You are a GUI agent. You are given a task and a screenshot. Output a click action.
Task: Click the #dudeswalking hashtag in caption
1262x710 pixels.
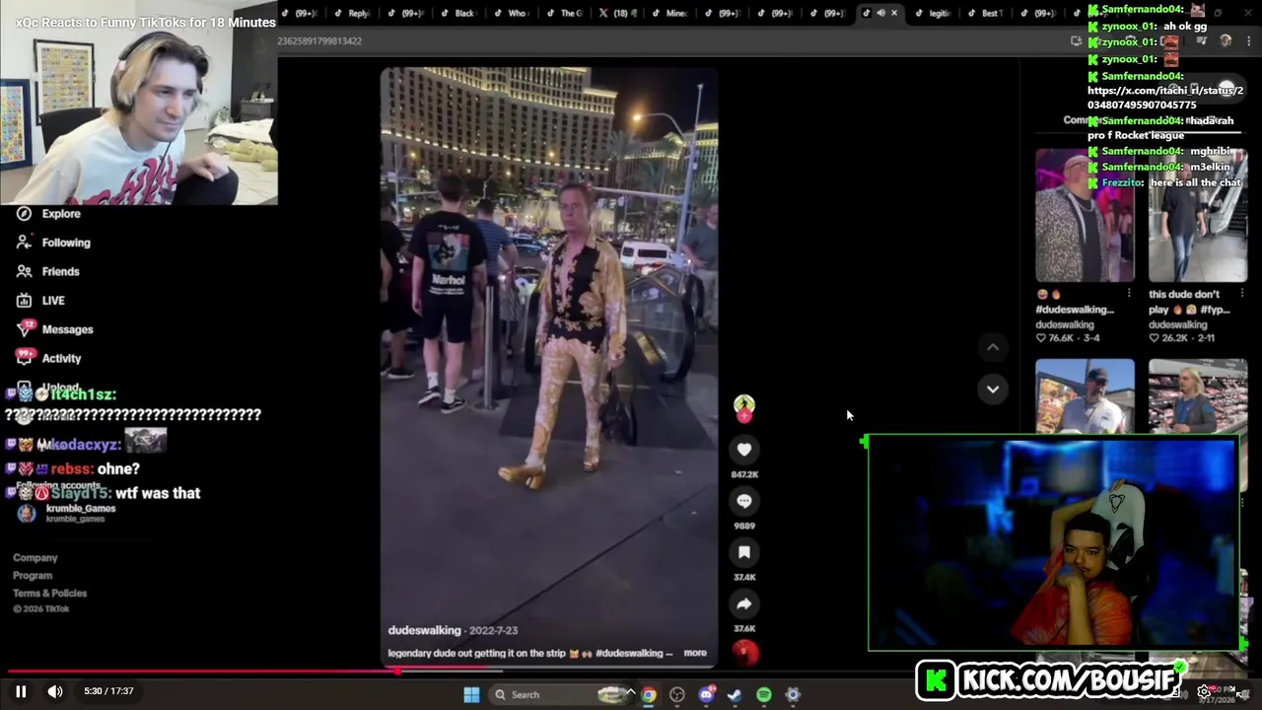631,653
